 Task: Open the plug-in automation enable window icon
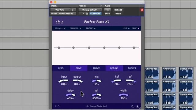pyautogui.click(x=107, y=10)
